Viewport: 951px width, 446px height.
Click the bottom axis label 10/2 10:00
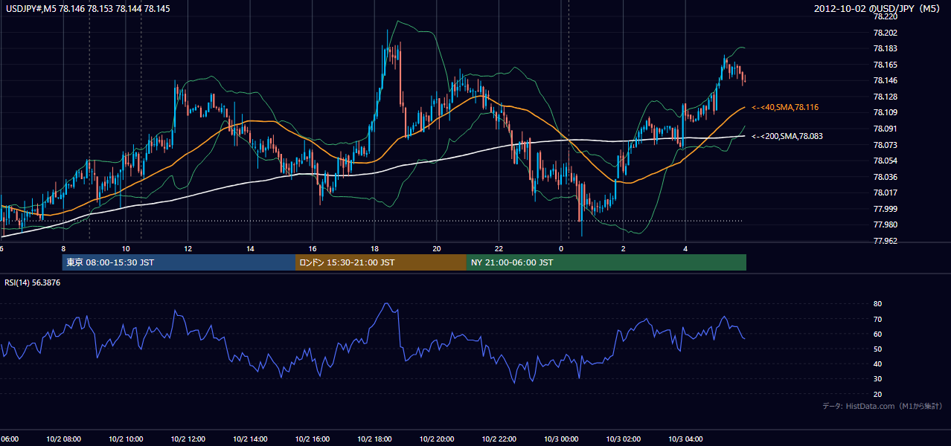click(x=126, y=439)
